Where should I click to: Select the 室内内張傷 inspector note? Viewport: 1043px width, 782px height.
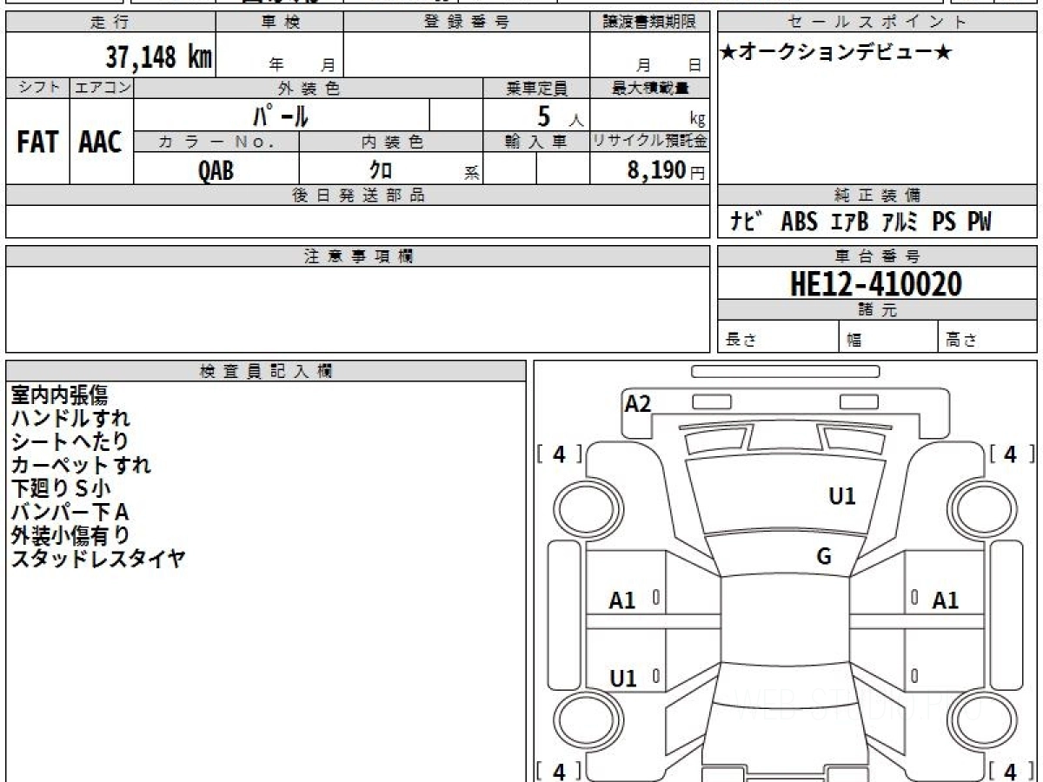point(59,395)
